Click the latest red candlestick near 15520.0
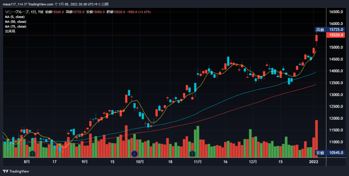Screen dimensions: 349x176 pos(317,38)
